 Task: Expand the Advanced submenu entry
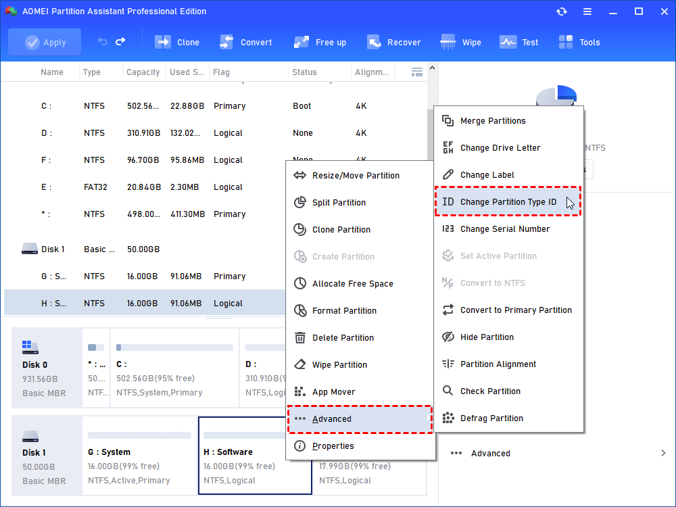(x=360, y=419)
